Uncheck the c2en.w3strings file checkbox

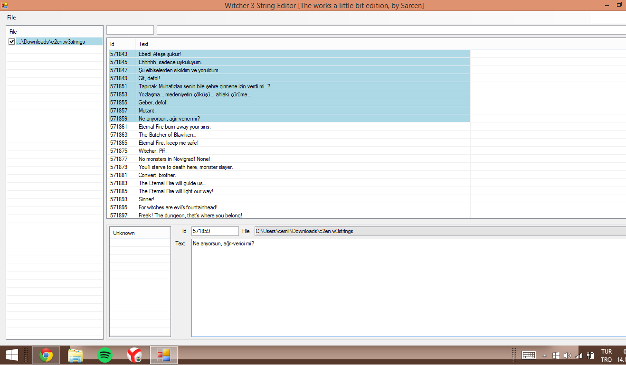click(x=12, y=42)
